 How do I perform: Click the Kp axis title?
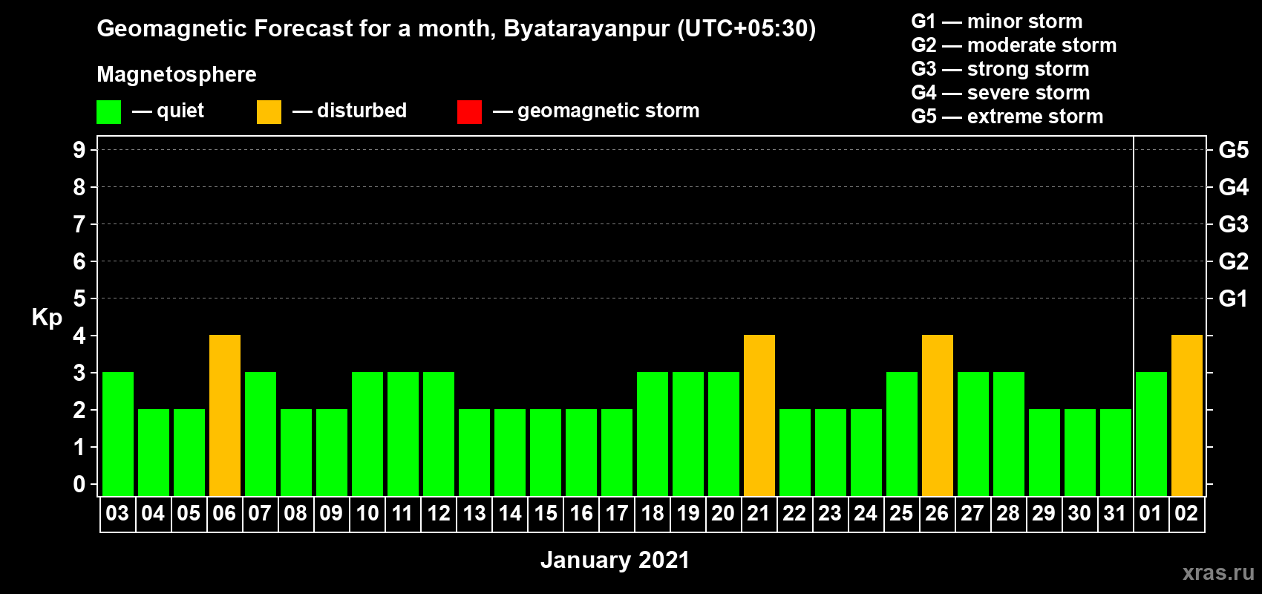pos(47,318)
